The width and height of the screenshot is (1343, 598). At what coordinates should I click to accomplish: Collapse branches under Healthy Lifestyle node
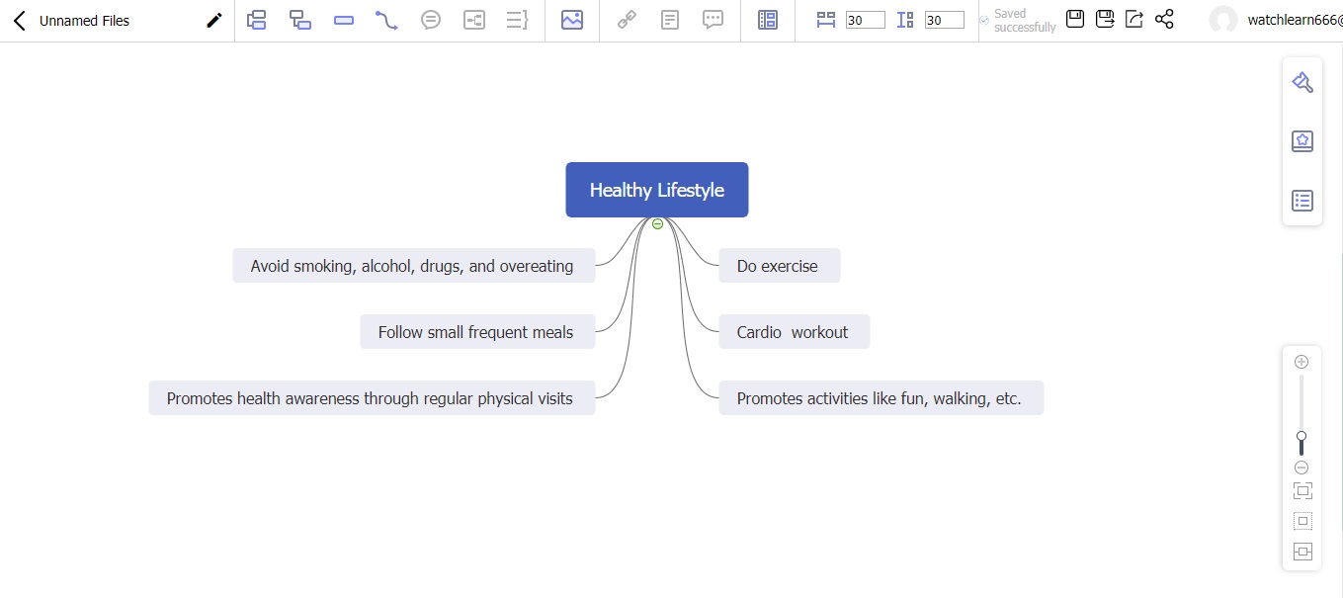pos(657,224)
